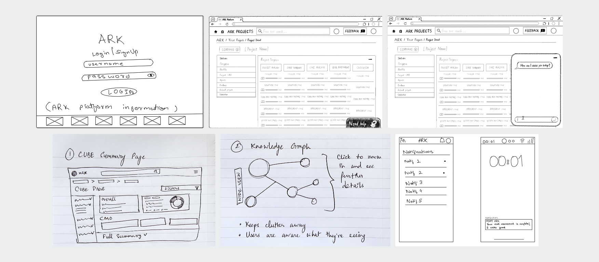
Task: Open bell icon in mobile ARK sketch
Action: tap(442, 141)
